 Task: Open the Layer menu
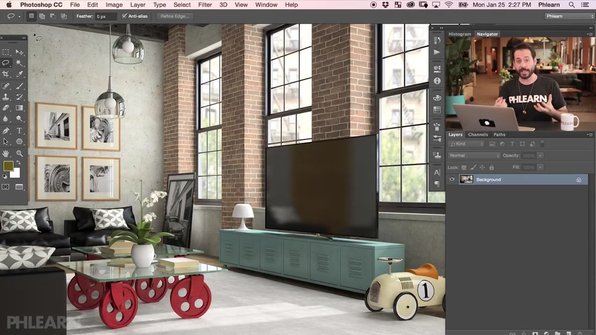pyautogui.click(x=138, y=4)
